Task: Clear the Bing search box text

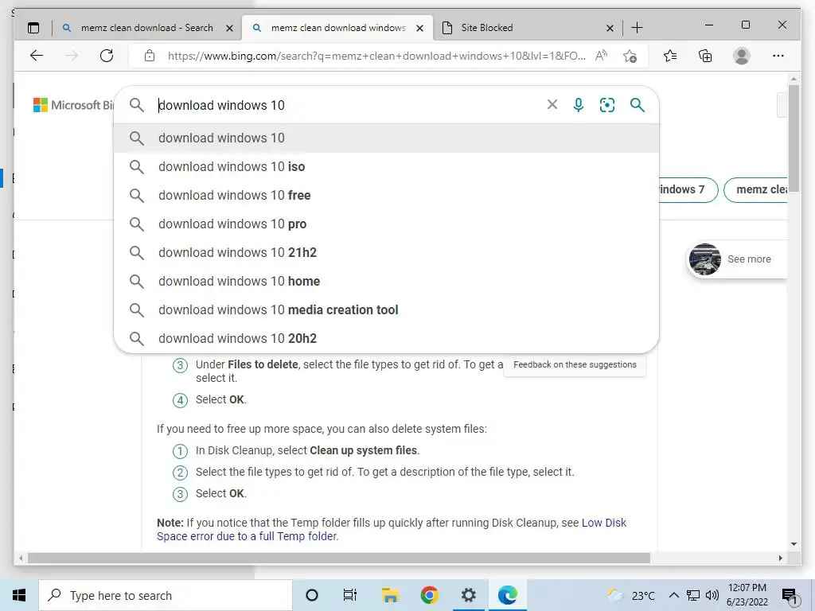Action: 552,105
